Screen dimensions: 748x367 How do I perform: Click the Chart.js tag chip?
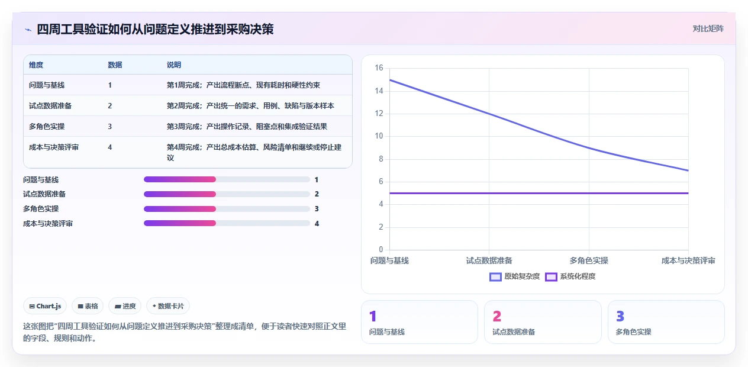(45, 306)
